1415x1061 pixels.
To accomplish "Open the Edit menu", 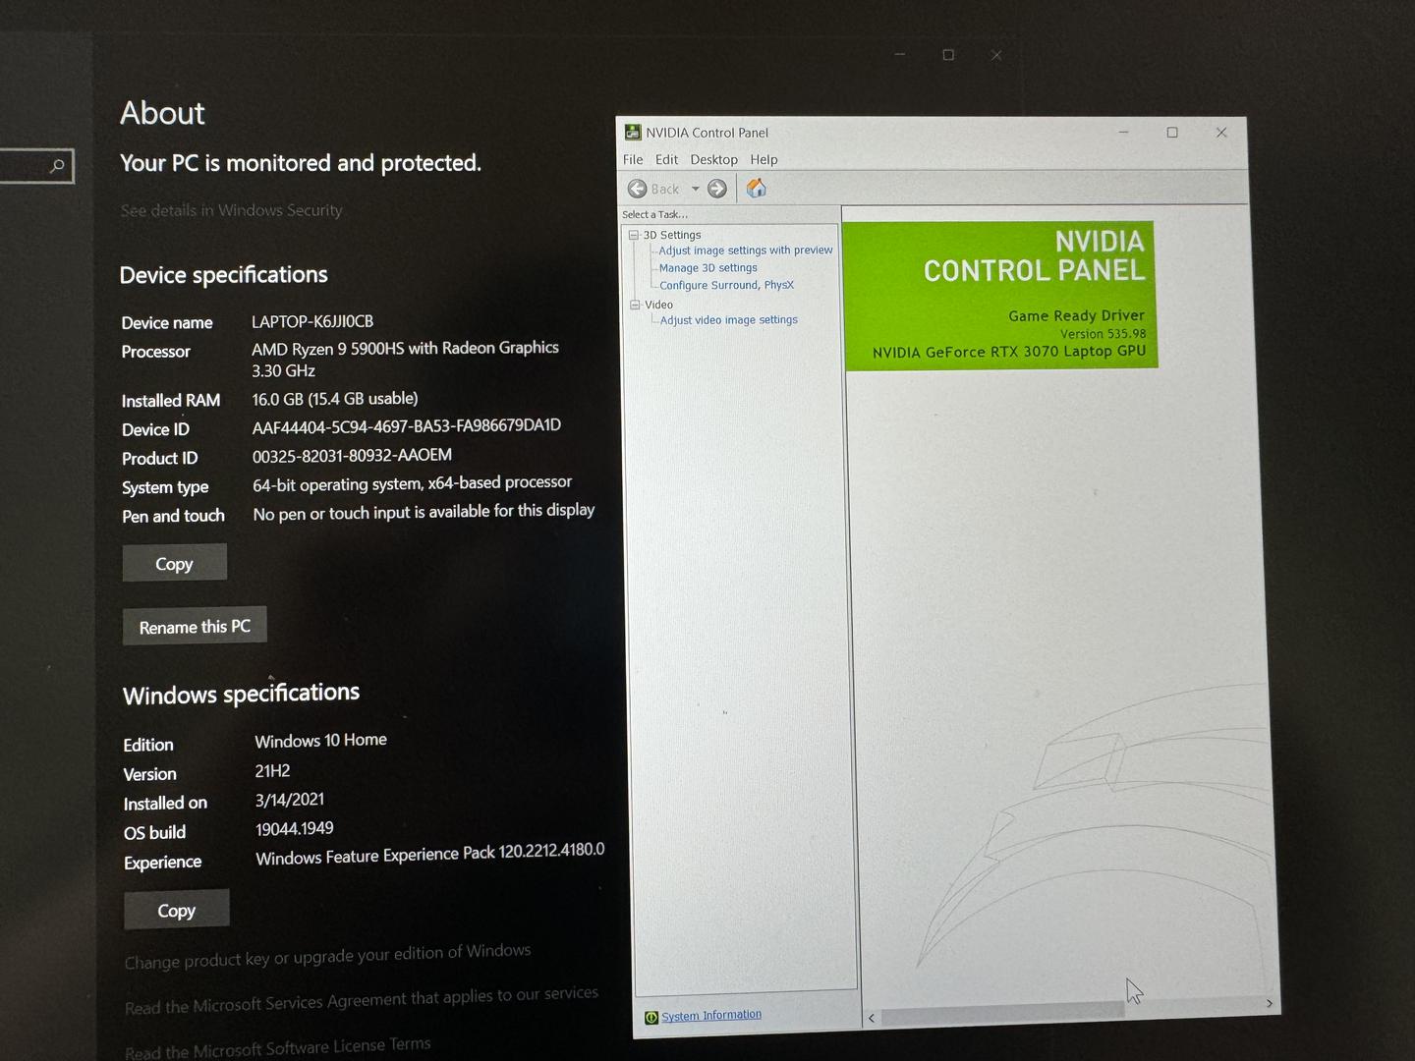I will tap(666, 159).
